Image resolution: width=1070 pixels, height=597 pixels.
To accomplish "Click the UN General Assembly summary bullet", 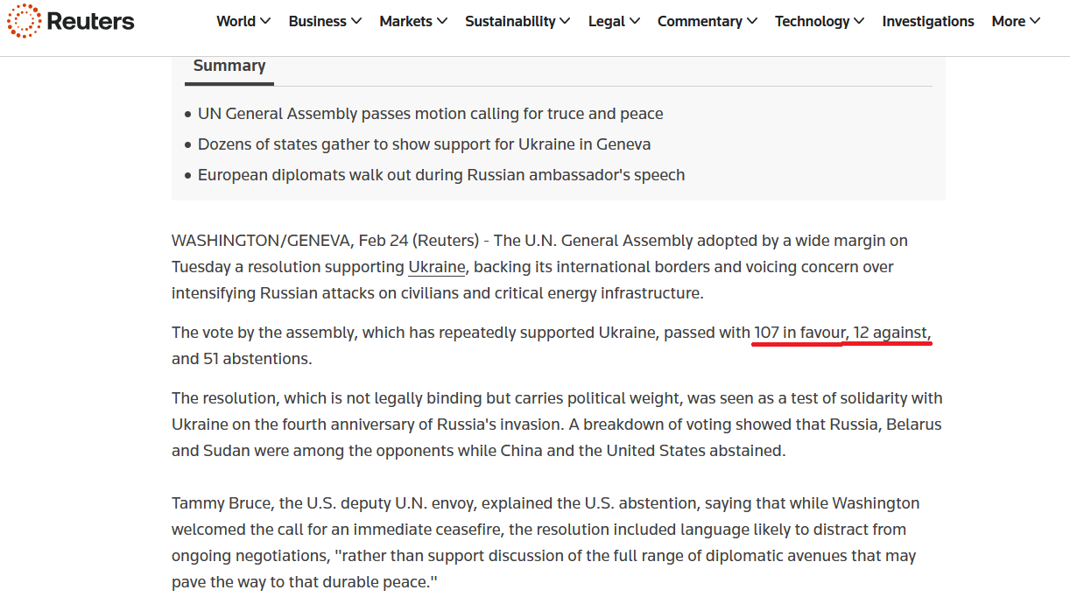I will pyautogui.click(x=430, y=114).
